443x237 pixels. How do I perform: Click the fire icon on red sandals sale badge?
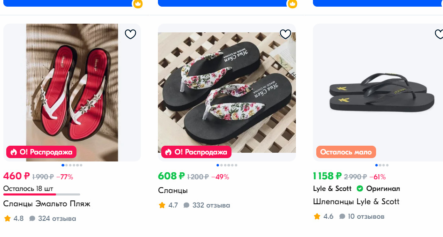tap(14, 152)
